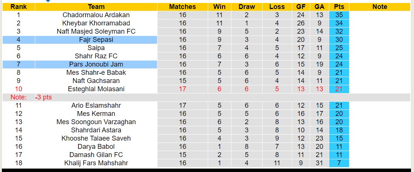Click the Note column header
This screenshot has height=172, width=414.
(379, 7)
